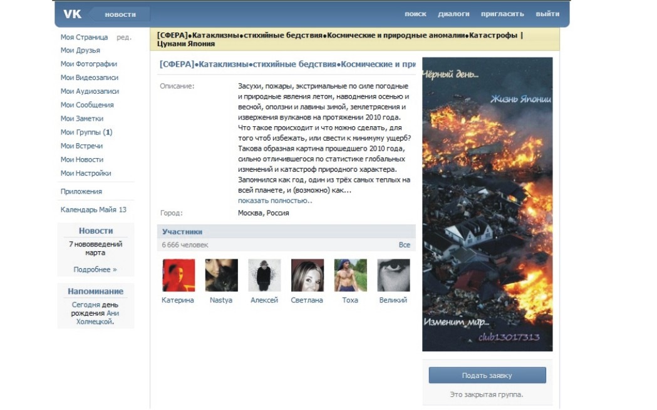This screenshot has width=657, height=410.
Task: Expand description with показать полностью
Action: pos(274,201)
